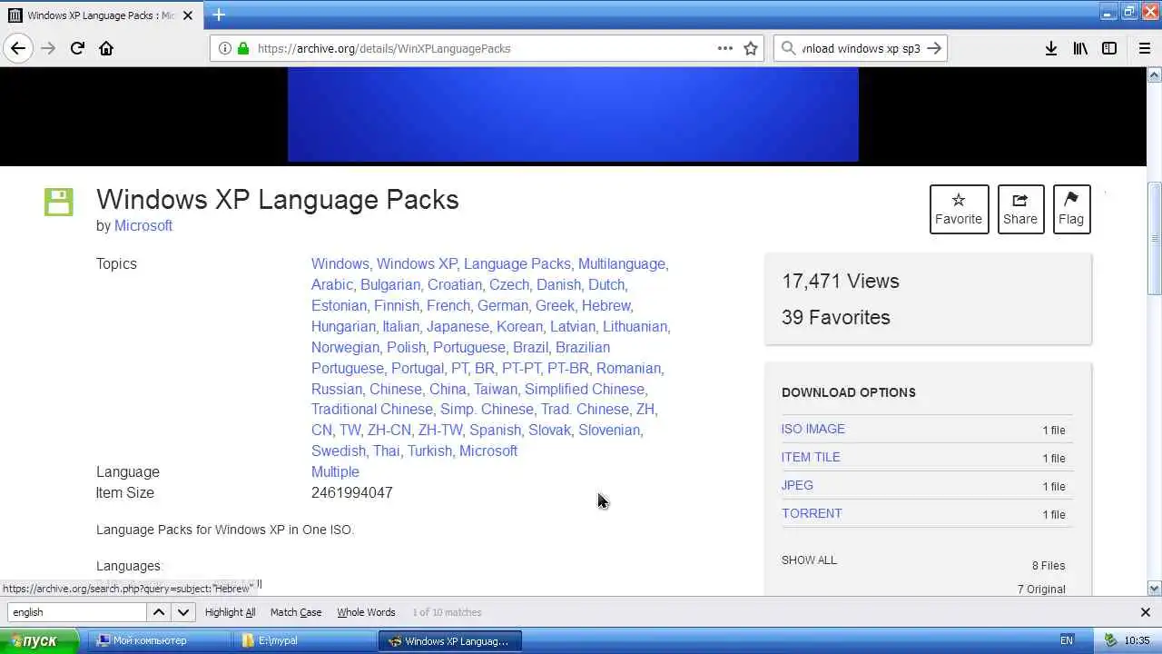
Task: Open the JPEG download option
Action: [797, 485]
